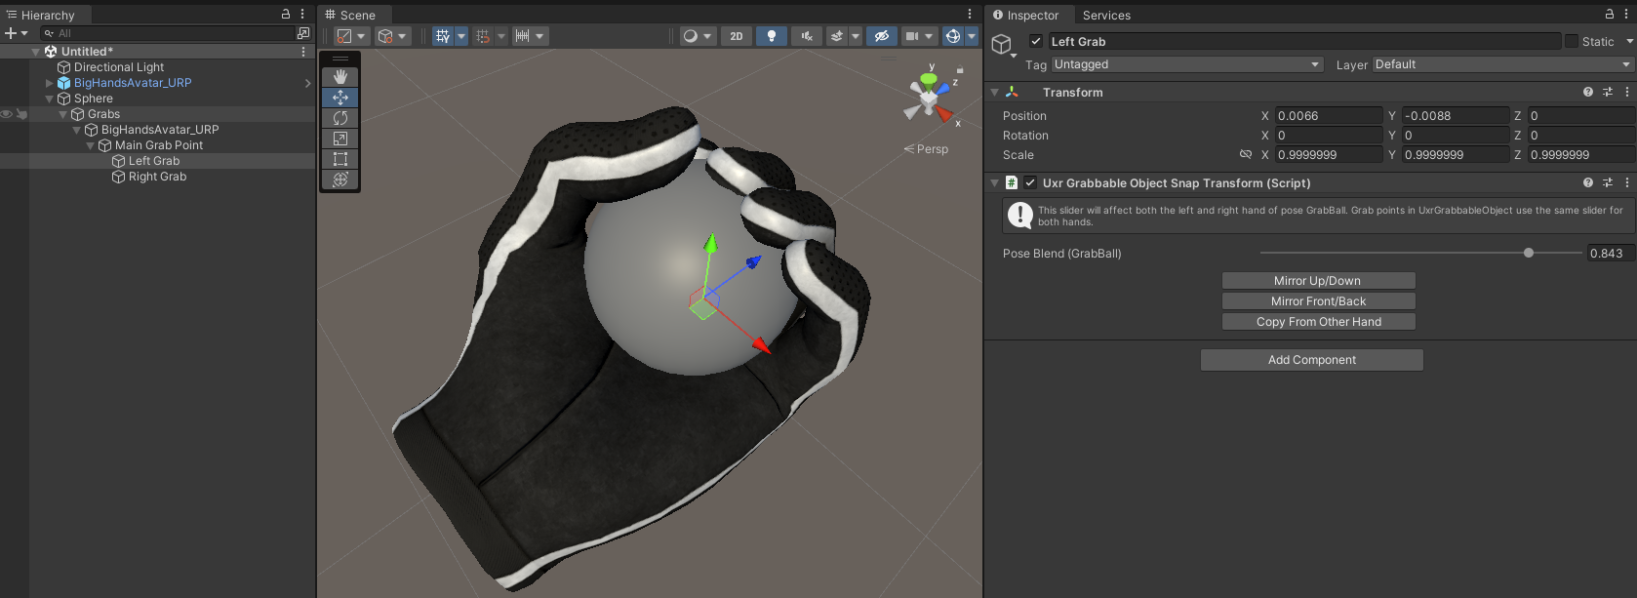Mute scene audio with the speaker icon
The width and height of the screenshot is (1637, 598).
(807, 36)
